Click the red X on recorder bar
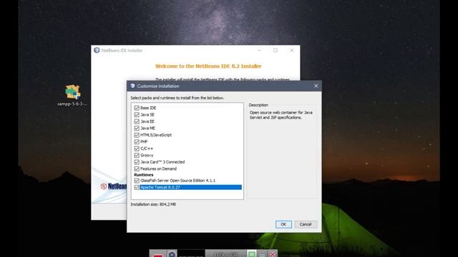This screenshot has width=458, height=257. tap(272, 254)
